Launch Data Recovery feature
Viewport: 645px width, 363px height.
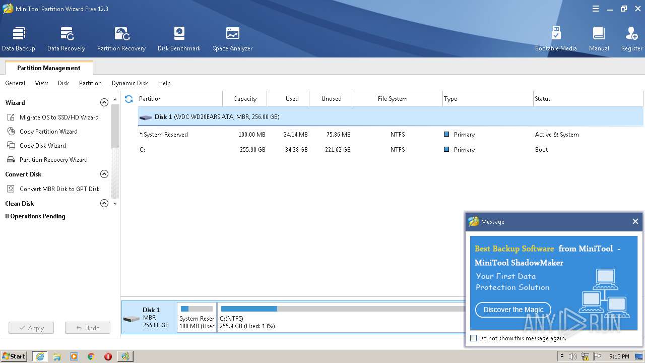click(x=66, y=39)
